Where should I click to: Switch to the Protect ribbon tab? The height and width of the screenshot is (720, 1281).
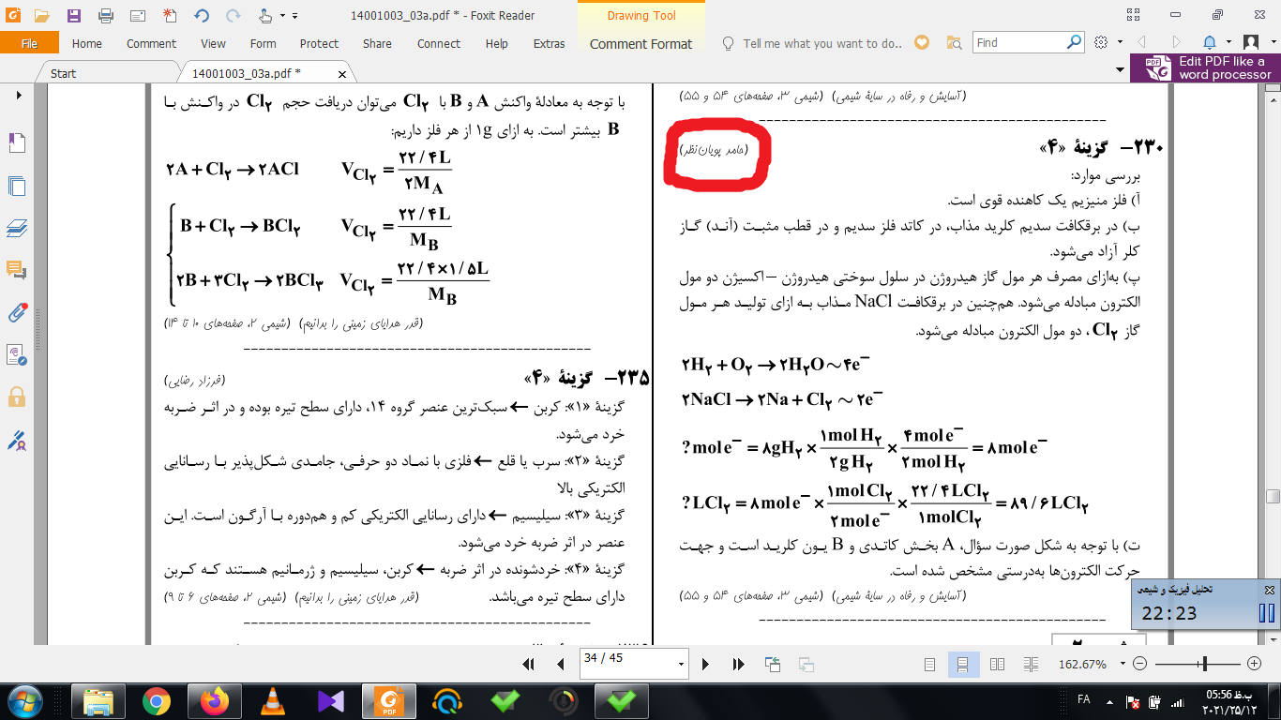(x=319, y=43)
